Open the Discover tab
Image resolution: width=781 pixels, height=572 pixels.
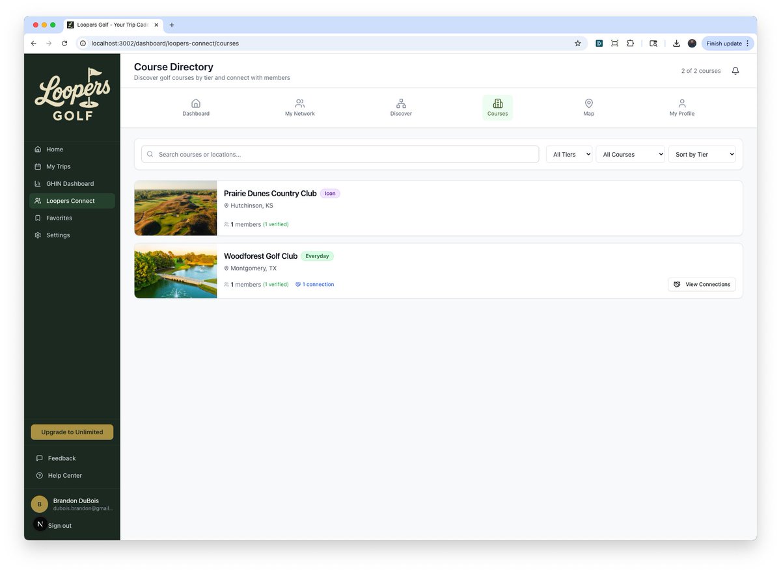[x=401, y=108]
